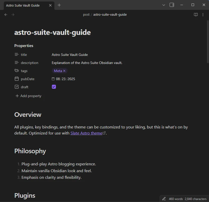209x202 pixels.
Task: Click the tags property icon
Action: (x=17, y=71)
